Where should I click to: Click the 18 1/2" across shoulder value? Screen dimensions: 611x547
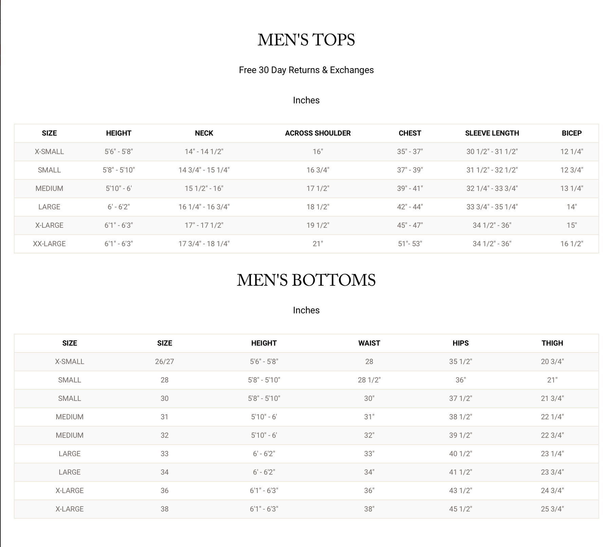pyautogui.click(x=318, y=207)
